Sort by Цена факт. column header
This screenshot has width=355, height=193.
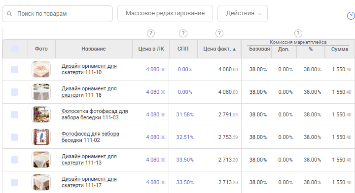pyautogui.click(x=219, y=49)
